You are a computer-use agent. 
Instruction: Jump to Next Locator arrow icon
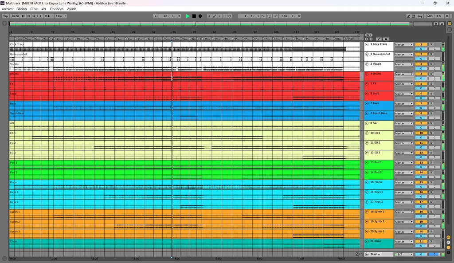pyautogui.click(x=371, y=39)
